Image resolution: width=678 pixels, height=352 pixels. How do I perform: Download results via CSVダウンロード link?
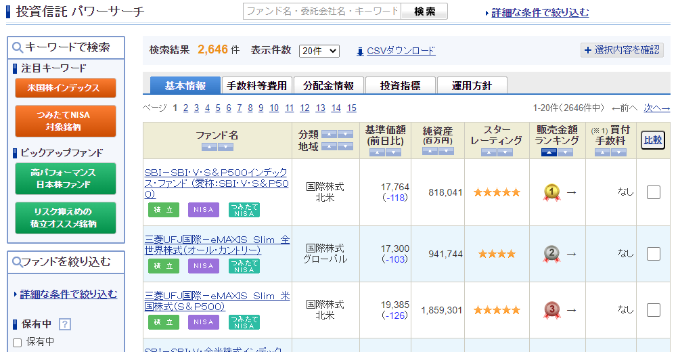(x=401, y=51)
